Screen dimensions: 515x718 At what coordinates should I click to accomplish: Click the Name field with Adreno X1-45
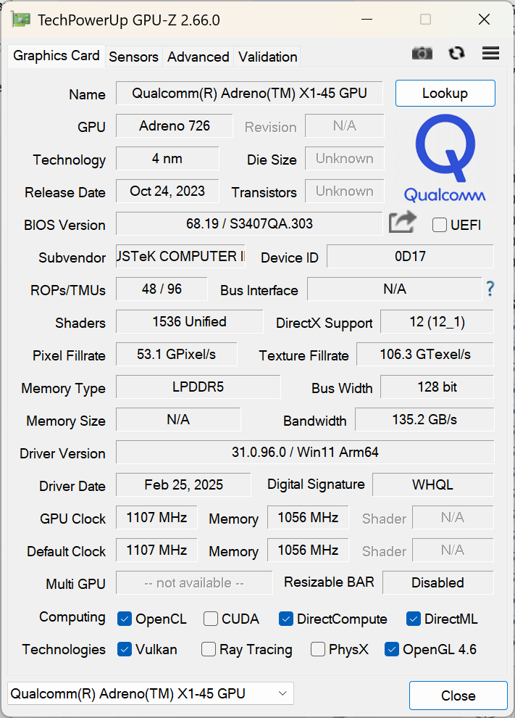tap(249, 94)
